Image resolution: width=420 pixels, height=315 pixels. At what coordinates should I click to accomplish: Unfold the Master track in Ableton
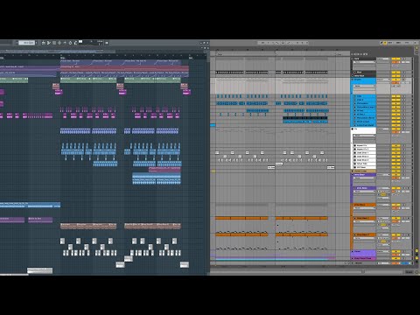click(x=352, y=263)
